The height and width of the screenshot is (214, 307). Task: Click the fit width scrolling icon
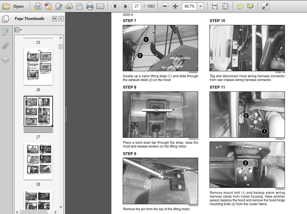click(x=215, y=6)
